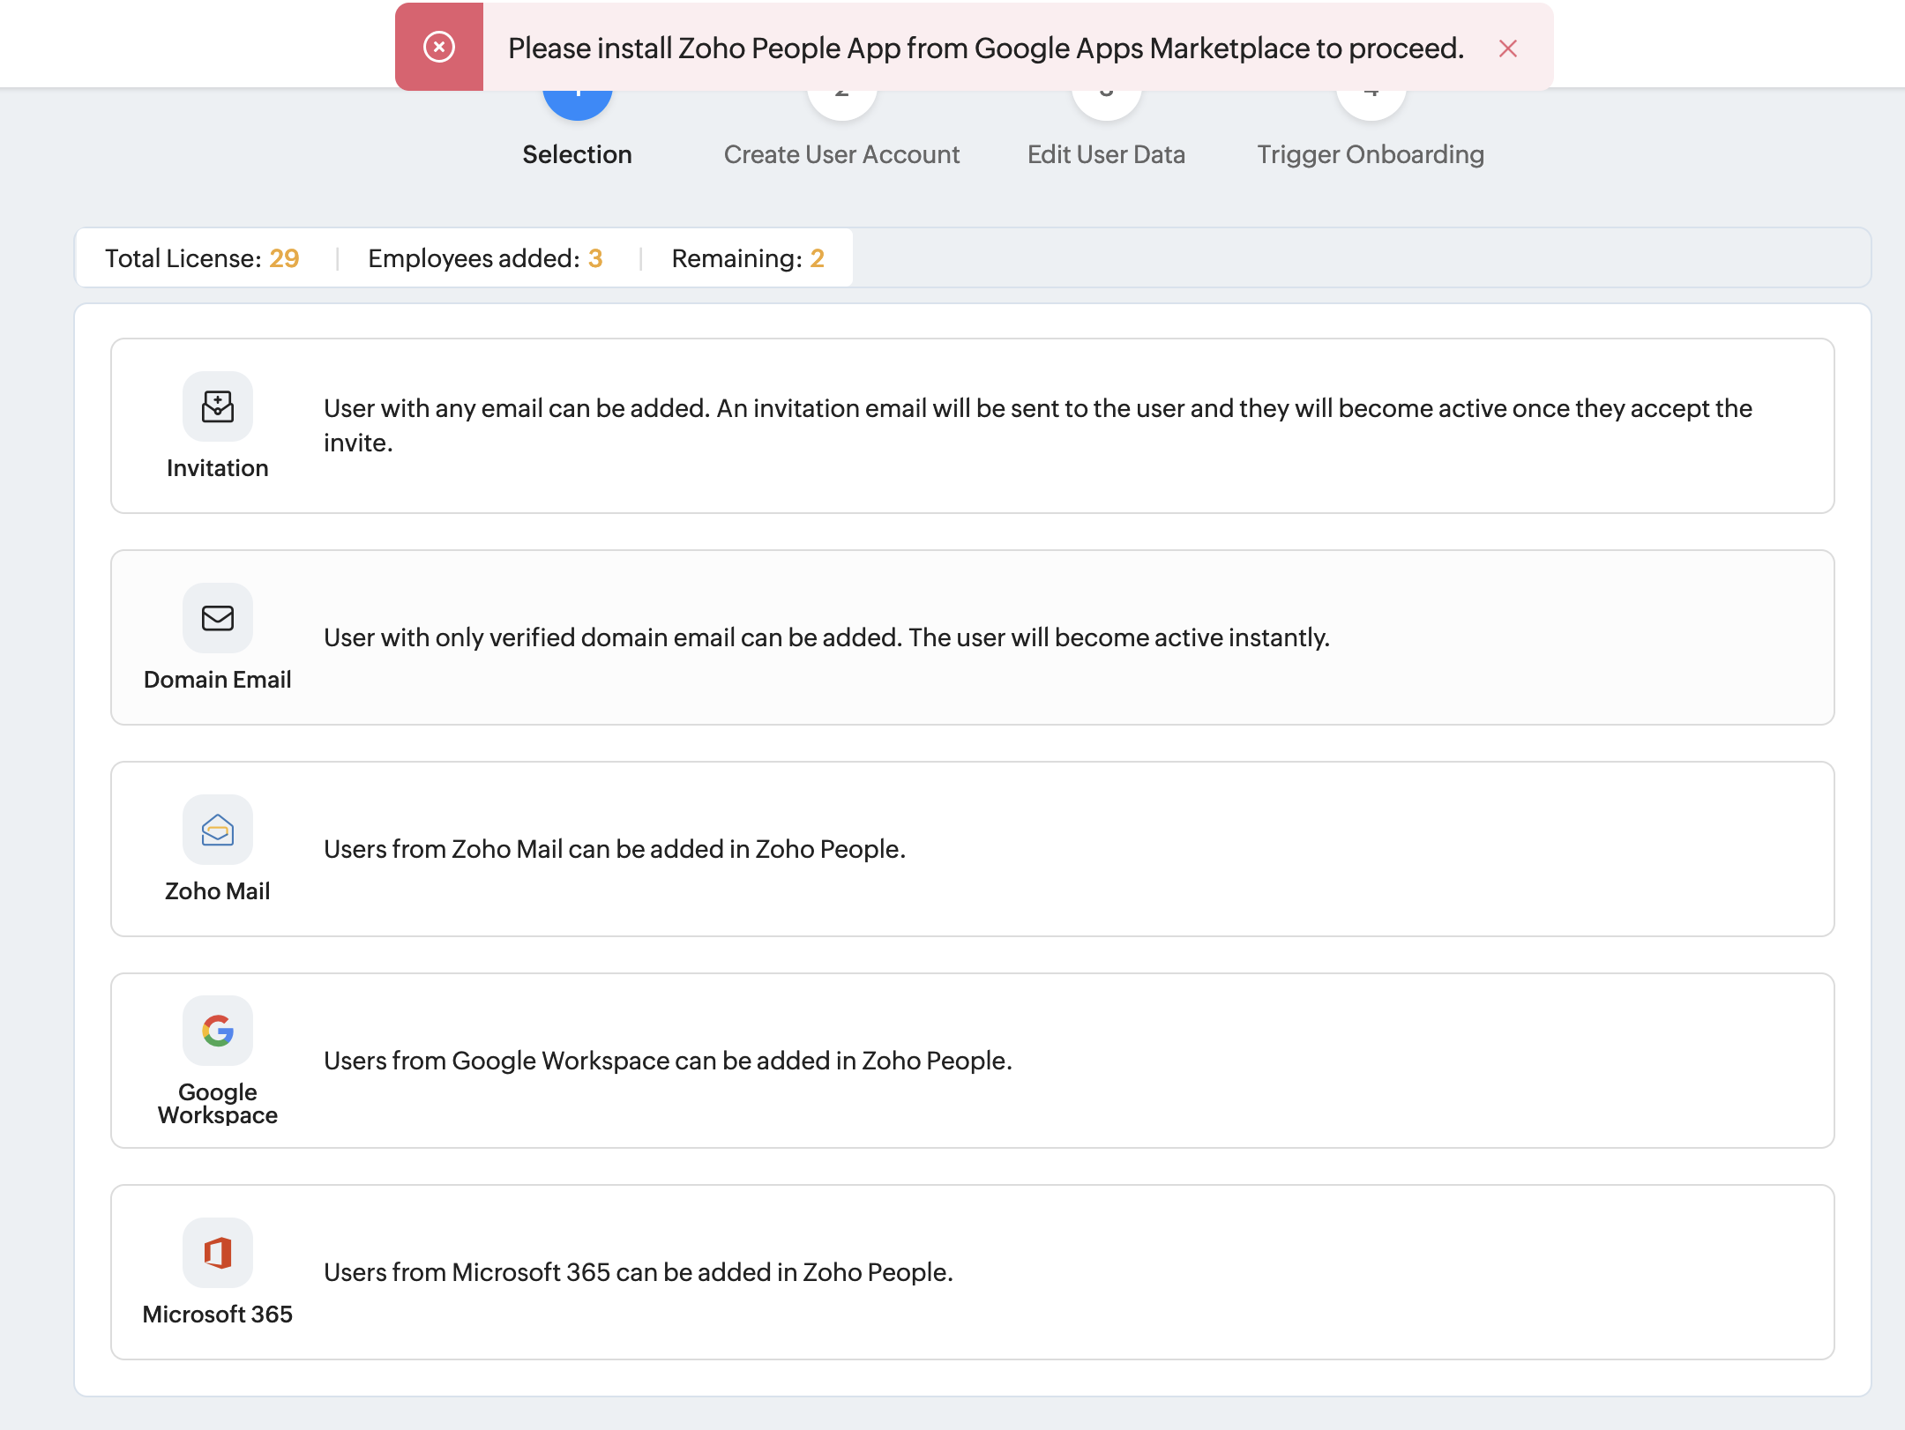1905x1430 pixels.
Task: Click the blue step 1 circle
Action: [578, 104]
